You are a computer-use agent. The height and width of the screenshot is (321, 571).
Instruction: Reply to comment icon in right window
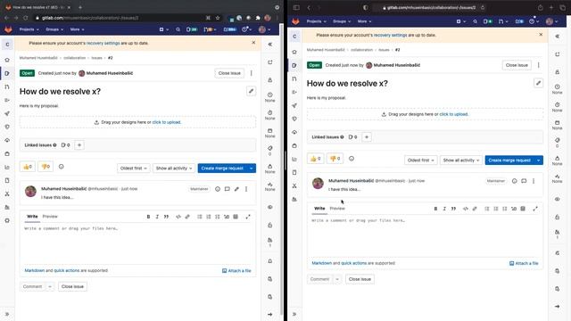click(524, 181)
